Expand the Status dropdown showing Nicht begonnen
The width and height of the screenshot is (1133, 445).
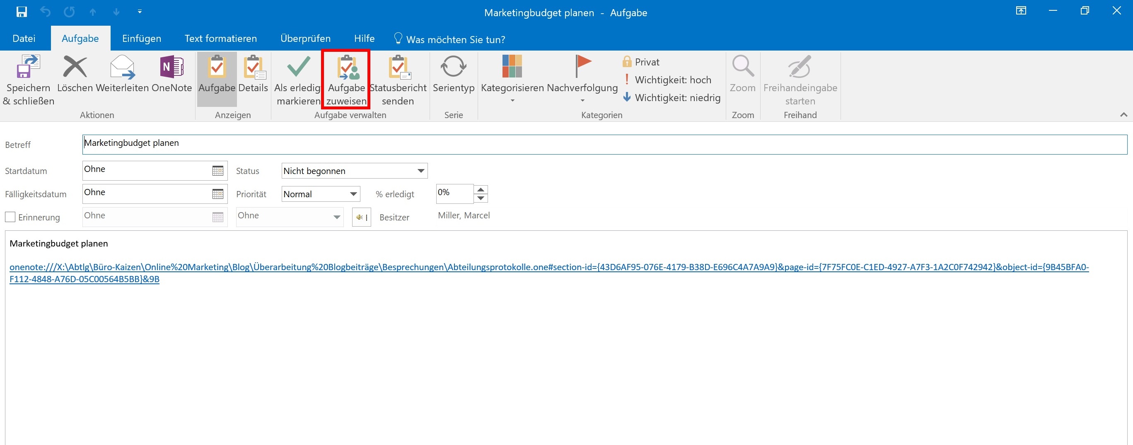click(x=355, y=171)
